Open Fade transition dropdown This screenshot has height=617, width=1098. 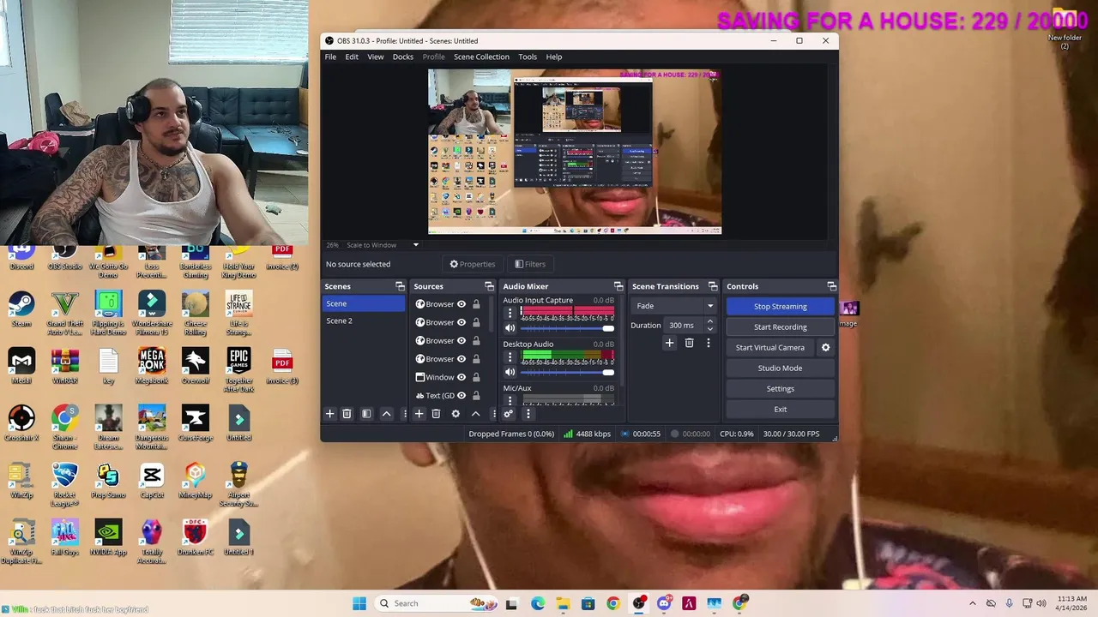click(x=674, y=306)
